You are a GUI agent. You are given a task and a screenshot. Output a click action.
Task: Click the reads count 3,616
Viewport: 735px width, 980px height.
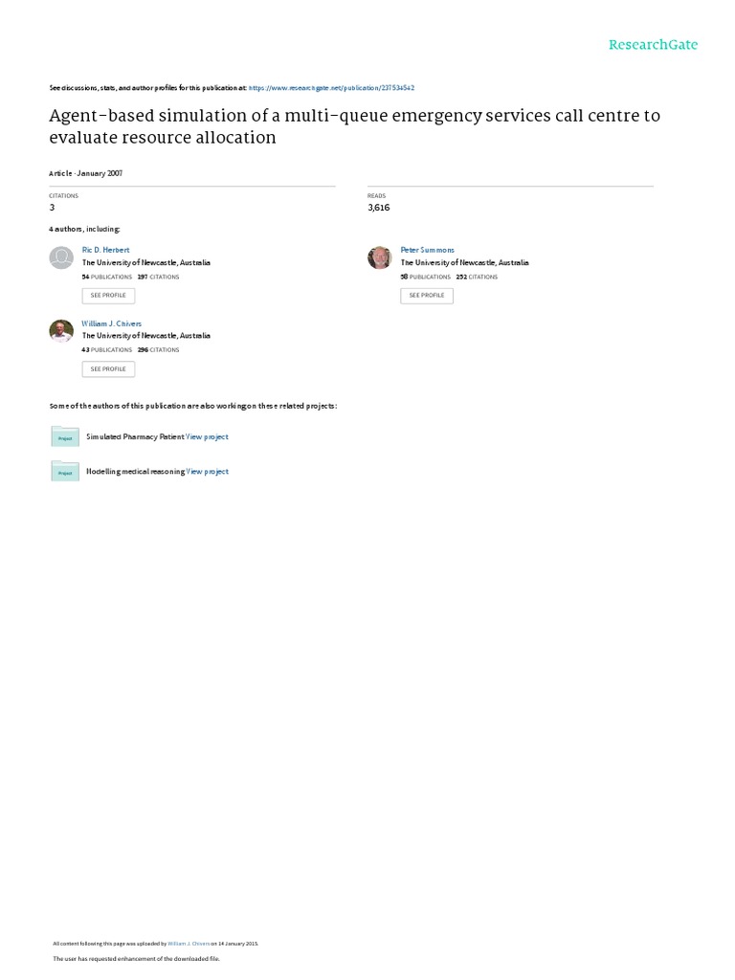click(x=379, y=208)
